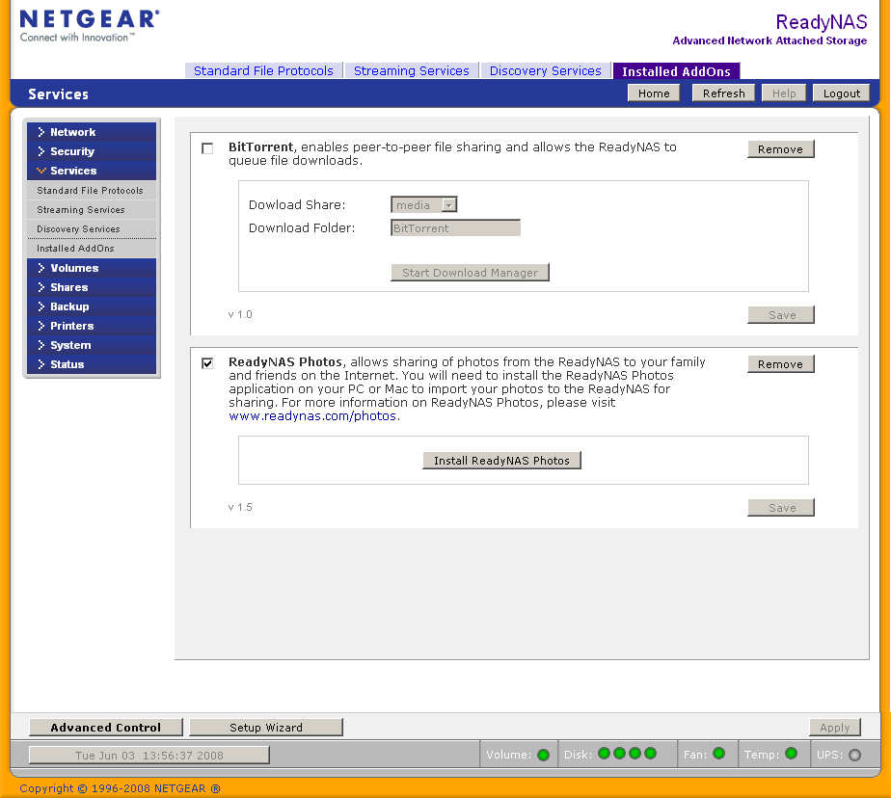This screenshot has height=798, width=891.
Task: Open Standard File Protocols in sidebar
Action: [x=92, y=190]
